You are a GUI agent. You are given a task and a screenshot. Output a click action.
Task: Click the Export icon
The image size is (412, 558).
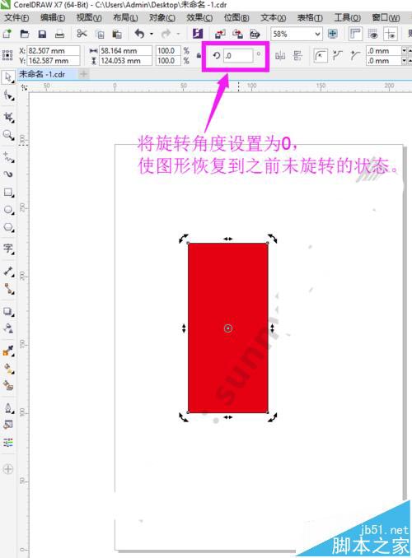tap(237, 35)
